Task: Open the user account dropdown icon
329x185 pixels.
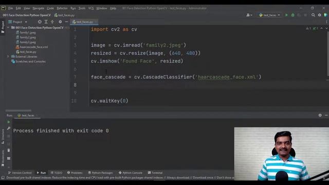Action: pos(249,15)
